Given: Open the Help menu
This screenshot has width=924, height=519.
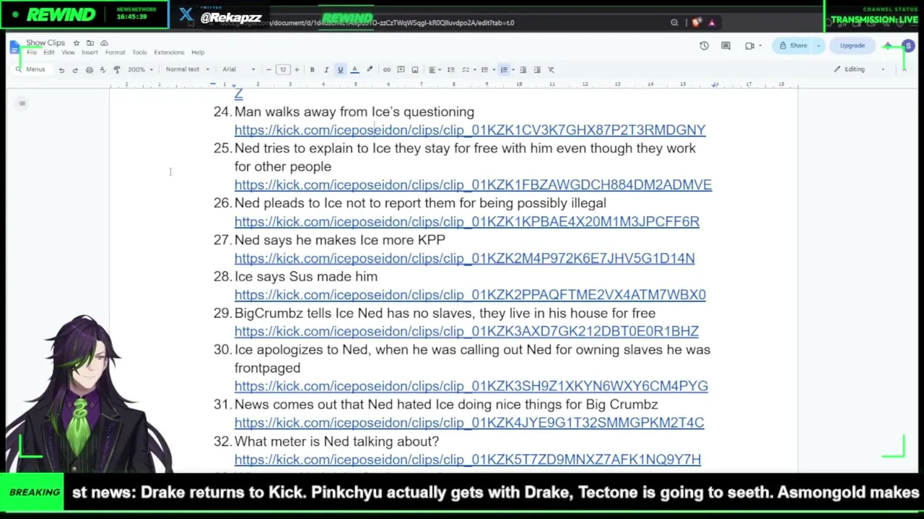Looking at the screenshot, I should [198, 53].
